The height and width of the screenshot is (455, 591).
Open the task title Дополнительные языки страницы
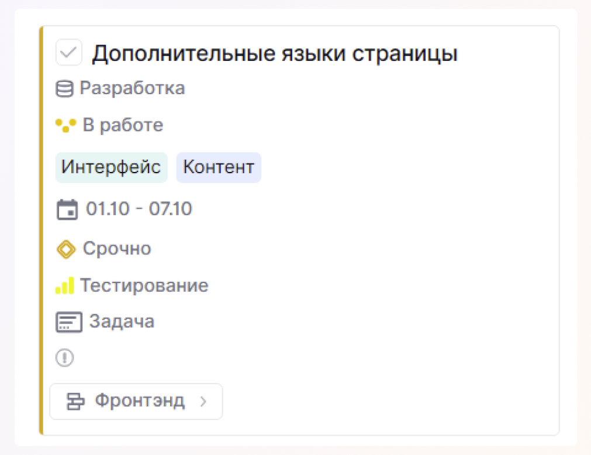(275, 54)
